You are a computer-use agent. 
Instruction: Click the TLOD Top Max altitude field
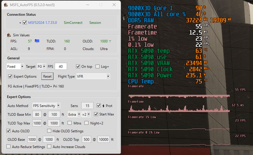click(x=54, y=123)
